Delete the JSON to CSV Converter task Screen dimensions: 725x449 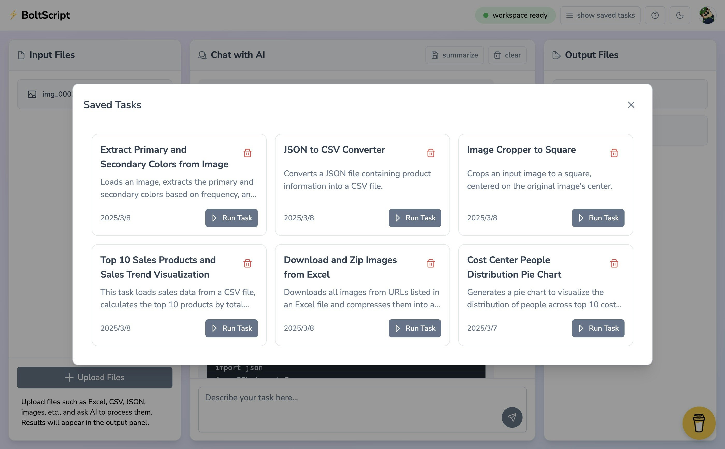click(431, 153)
